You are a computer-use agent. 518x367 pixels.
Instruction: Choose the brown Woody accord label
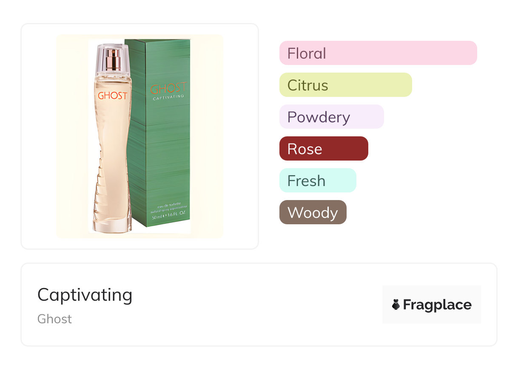click(x=313, y=212)
